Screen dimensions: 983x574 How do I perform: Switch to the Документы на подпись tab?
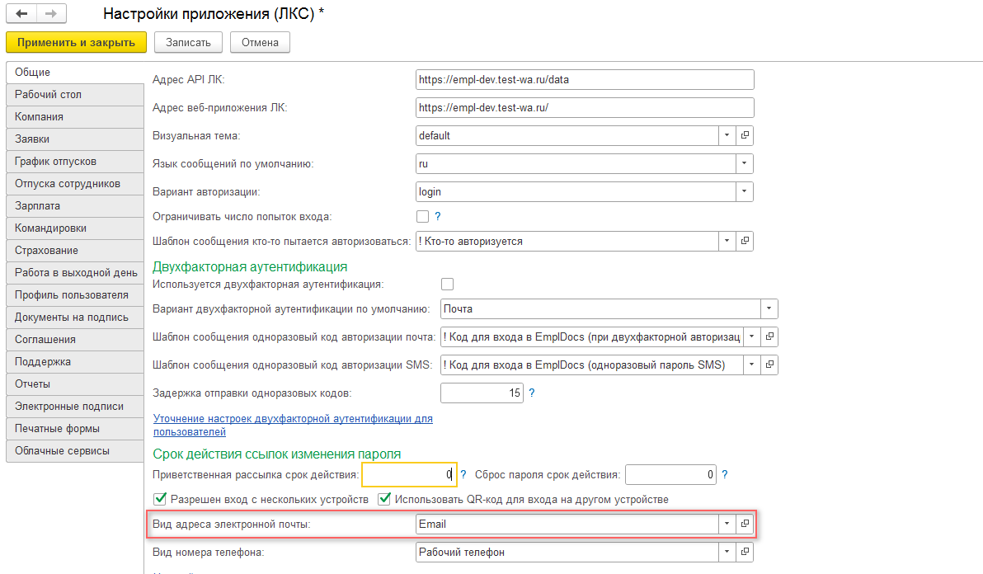click(71, 318)
